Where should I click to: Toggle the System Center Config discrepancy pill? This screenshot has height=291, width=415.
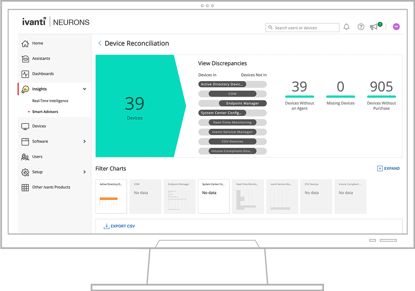222,113
